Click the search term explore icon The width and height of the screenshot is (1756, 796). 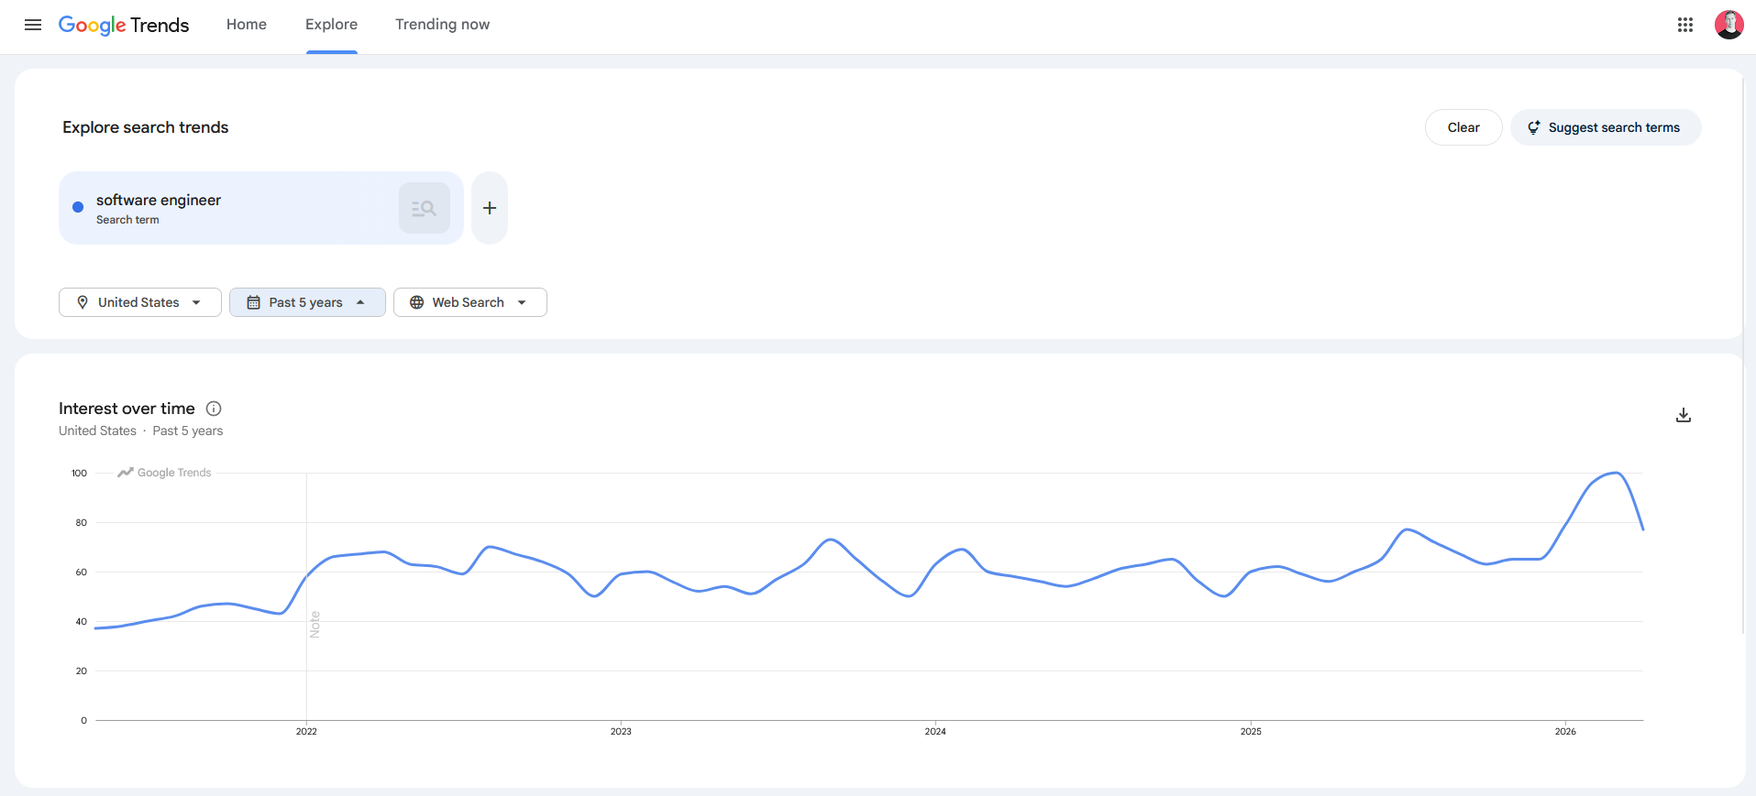click(x=425, y=208)
